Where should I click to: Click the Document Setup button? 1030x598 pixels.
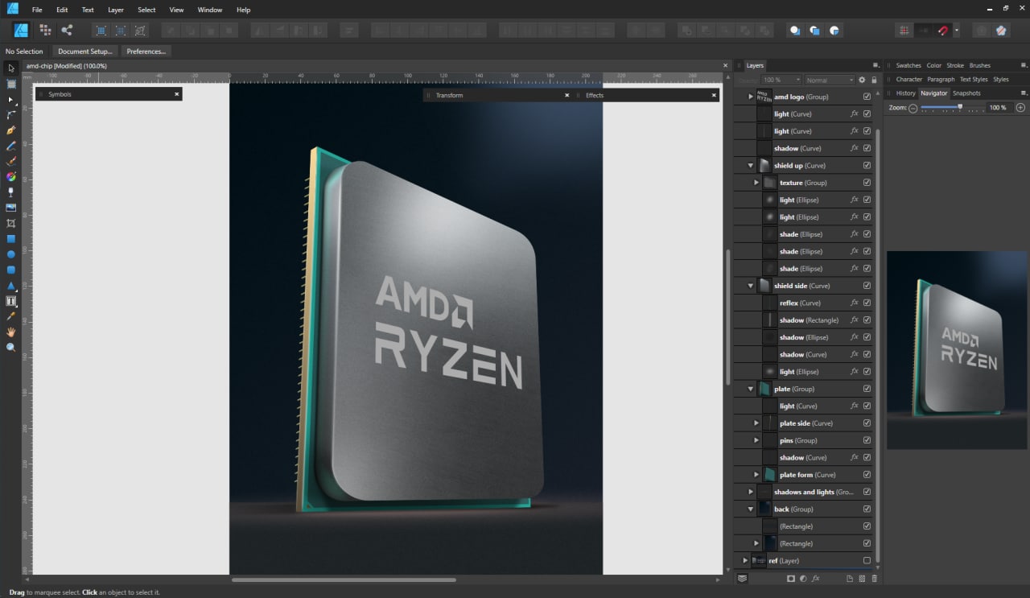[x=84, y=52]
